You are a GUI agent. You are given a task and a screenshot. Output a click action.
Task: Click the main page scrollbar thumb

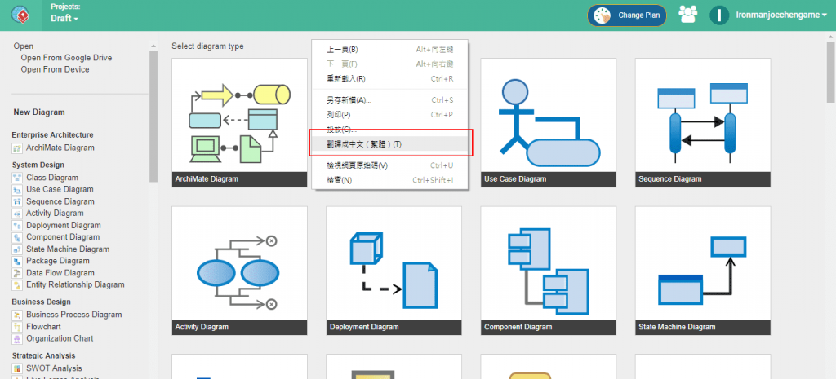[830, 72]
